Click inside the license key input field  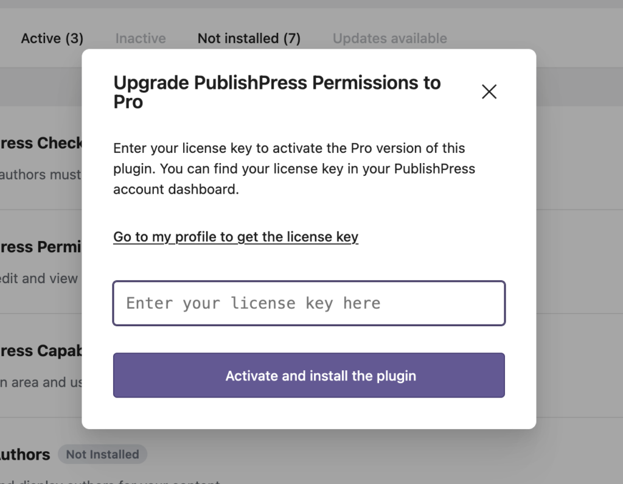pyautogui.click(x=308, y=303)
